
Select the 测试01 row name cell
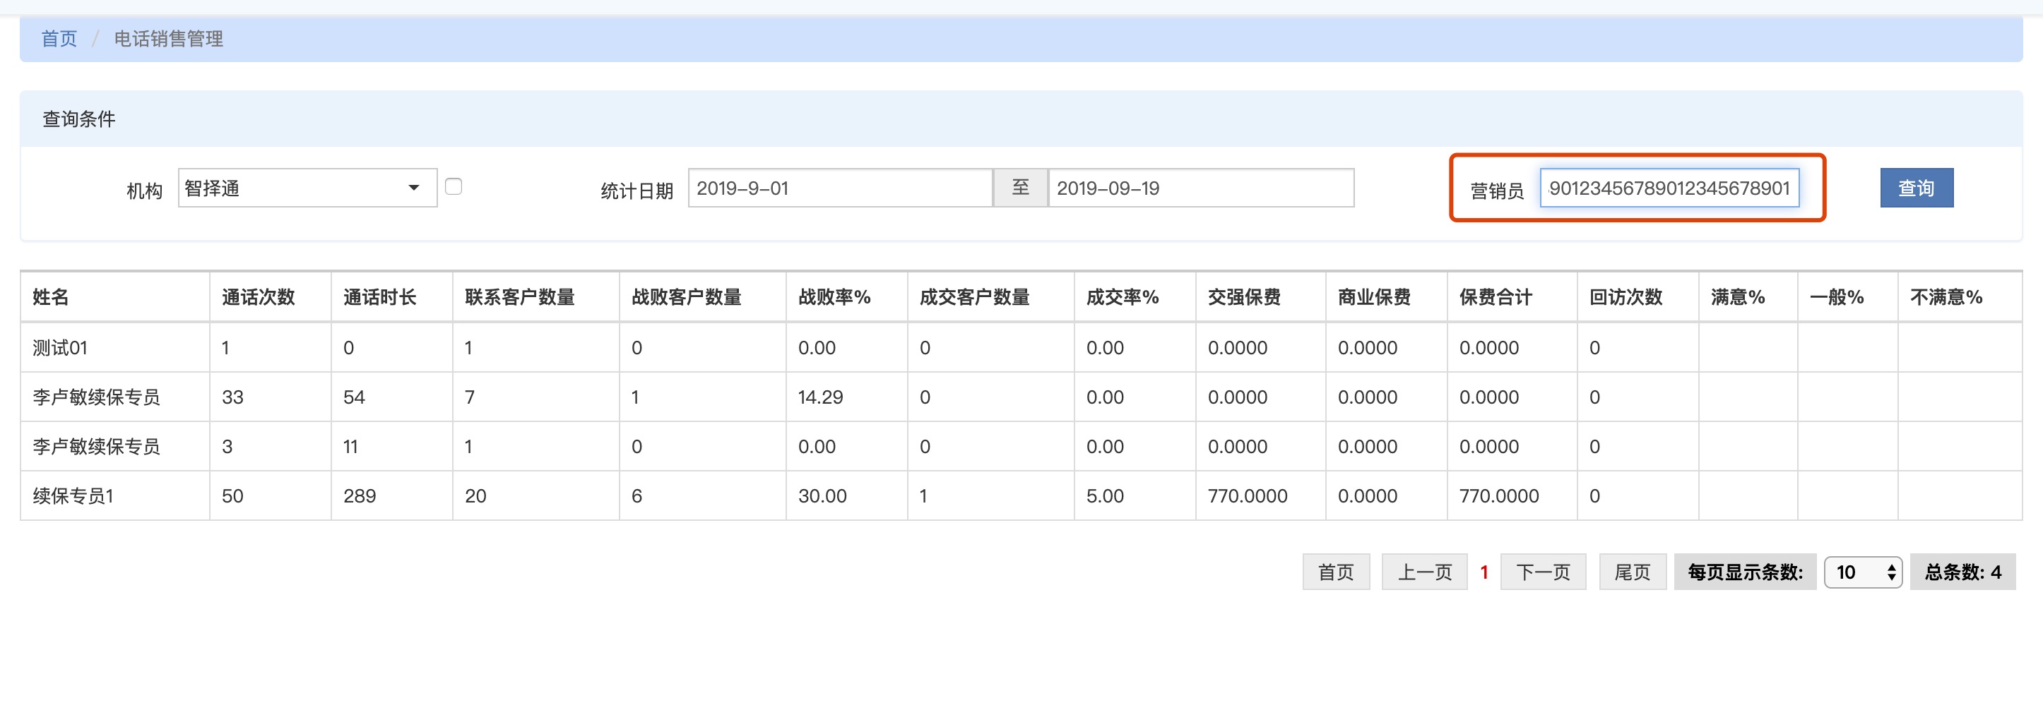tap(60, 348)
